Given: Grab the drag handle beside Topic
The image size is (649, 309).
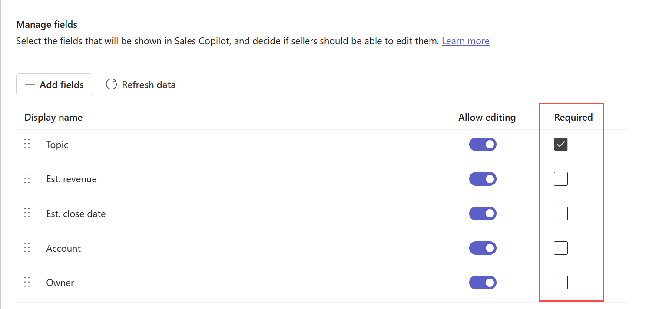Looking at the screenshot, I should coord(26,144).
